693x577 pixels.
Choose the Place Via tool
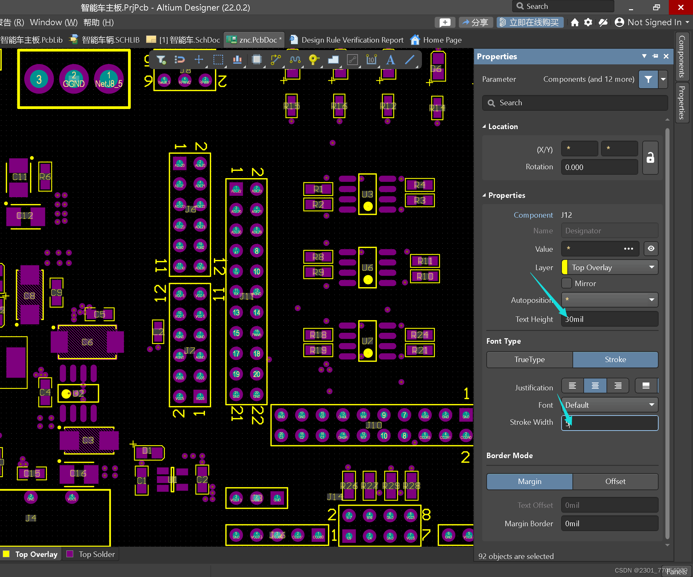coord(313,60)
